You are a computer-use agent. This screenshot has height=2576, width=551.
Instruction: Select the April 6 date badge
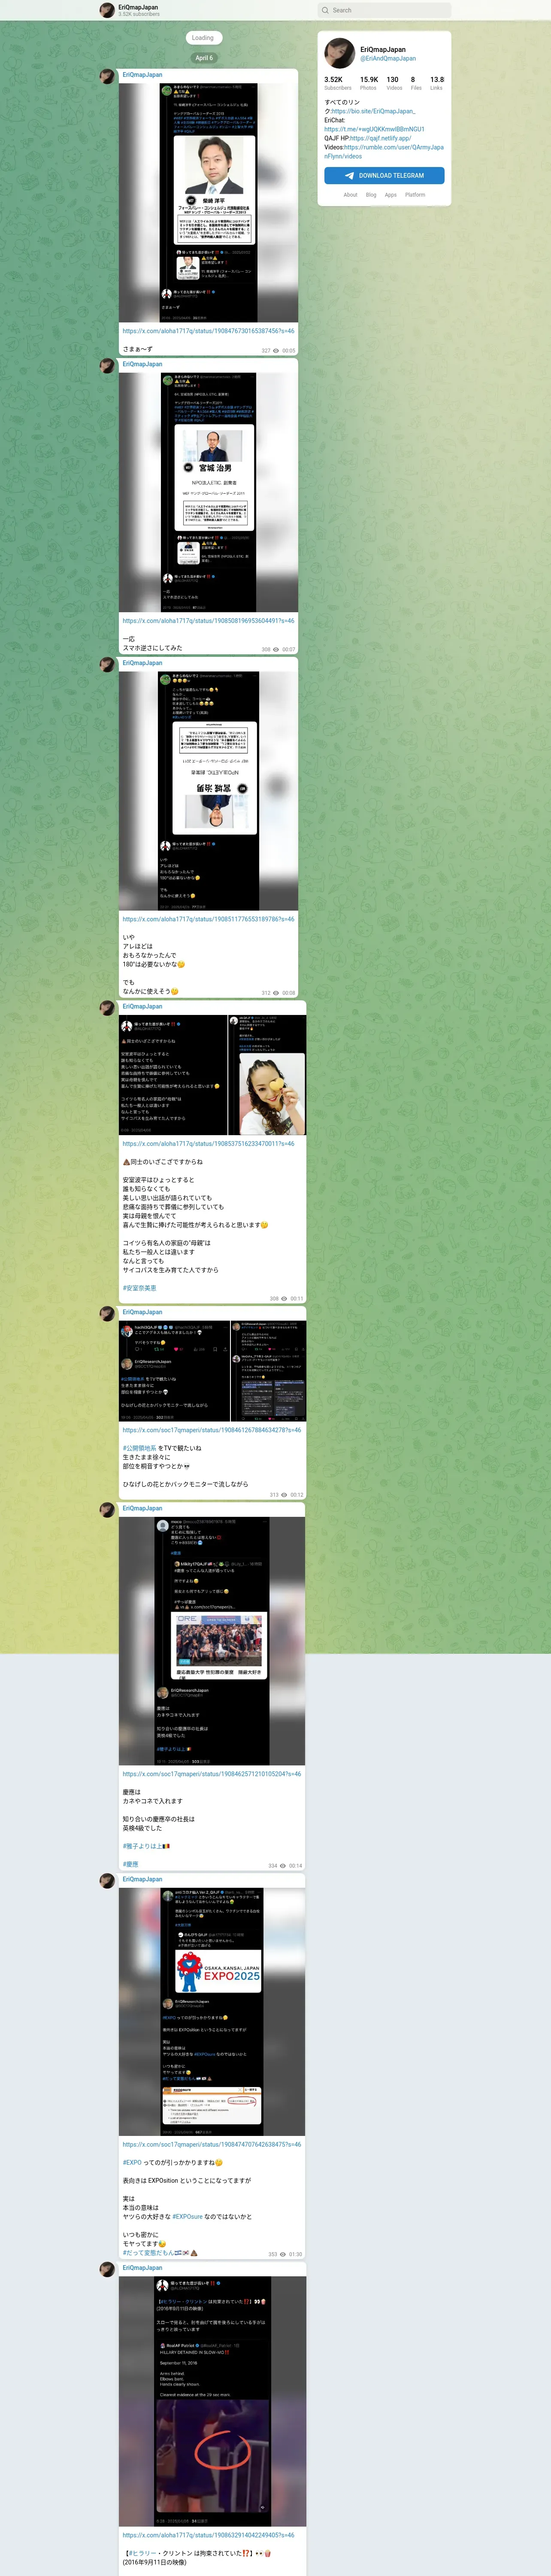pos(204,58)
